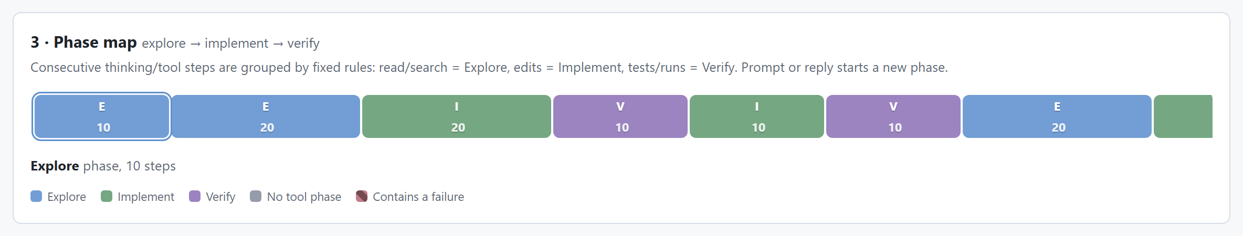Select the Verify block following Implement 20

[620, 116]
